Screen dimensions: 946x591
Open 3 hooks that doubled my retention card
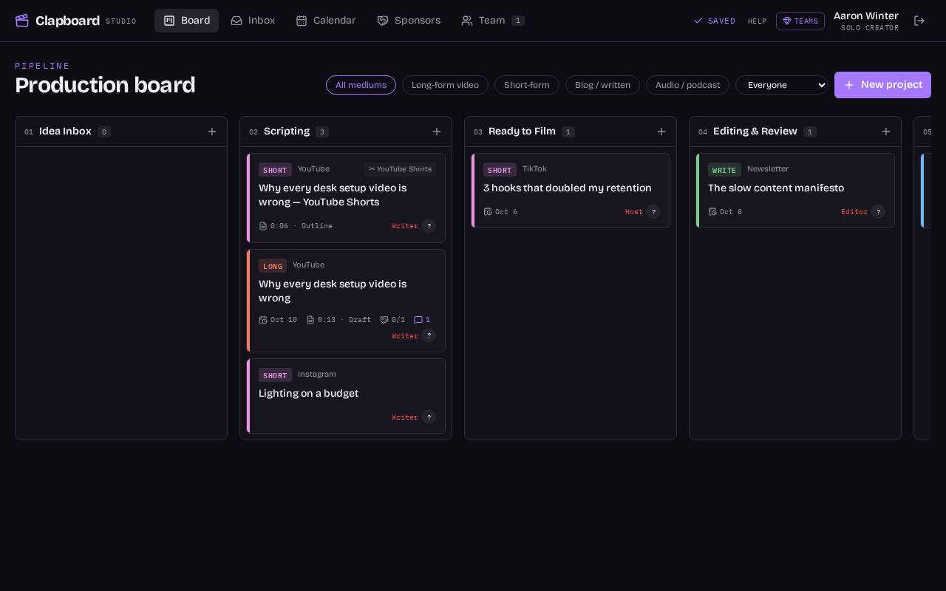pos(571,191)
